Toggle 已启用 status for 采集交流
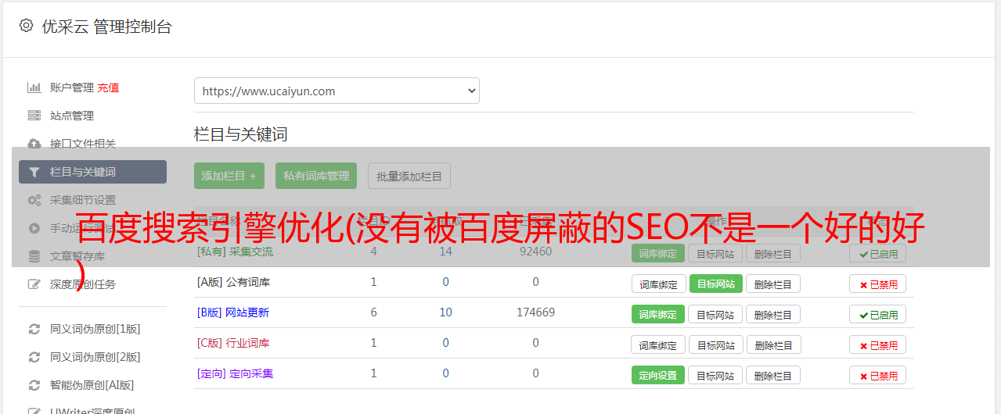 pyautogui.click(x=877, y=253)
